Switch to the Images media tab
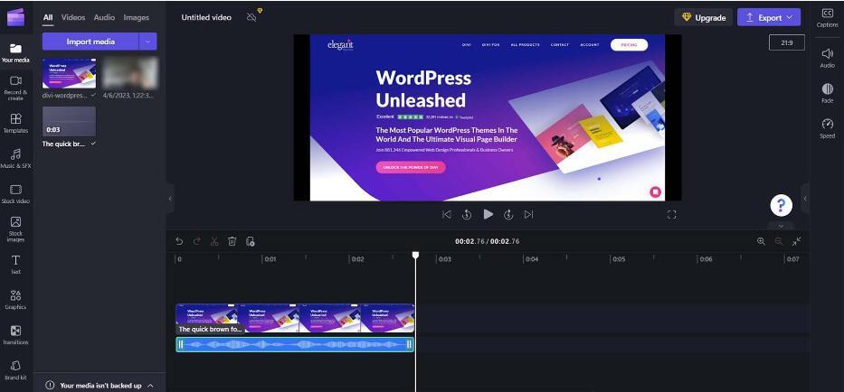The width and height of the screenshot is (844, 392). (x=137, y=17)
